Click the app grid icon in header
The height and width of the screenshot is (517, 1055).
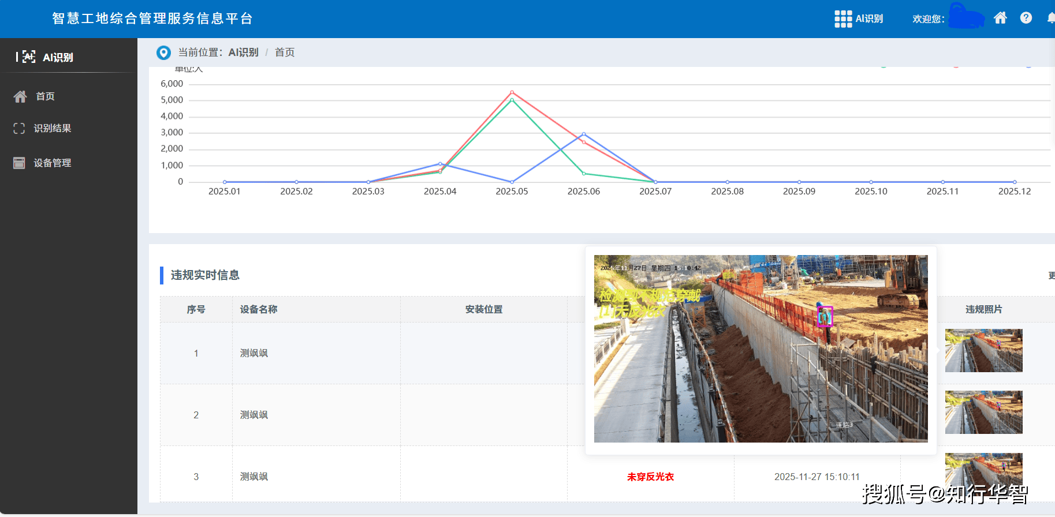click(x=842, y=19)
